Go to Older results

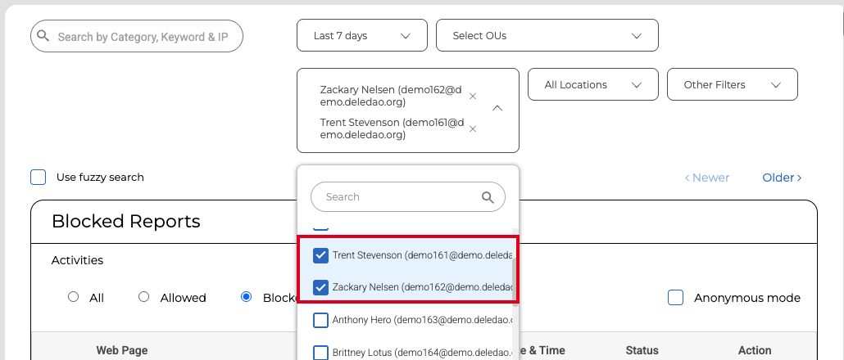point(782,178)
